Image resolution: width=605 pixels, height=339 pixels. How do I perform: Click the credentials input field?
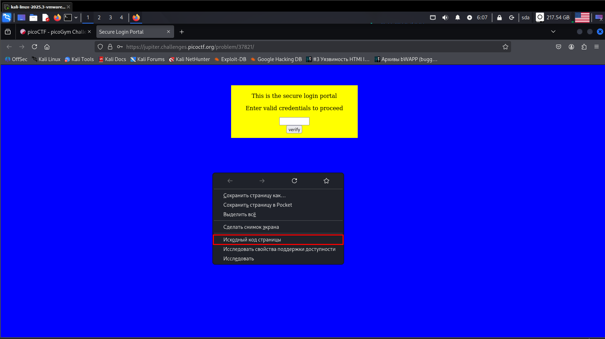[294, 121]
